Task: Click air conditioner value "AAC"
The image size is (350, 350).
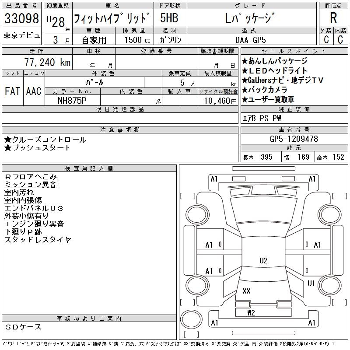Action: tap(34, 91)
